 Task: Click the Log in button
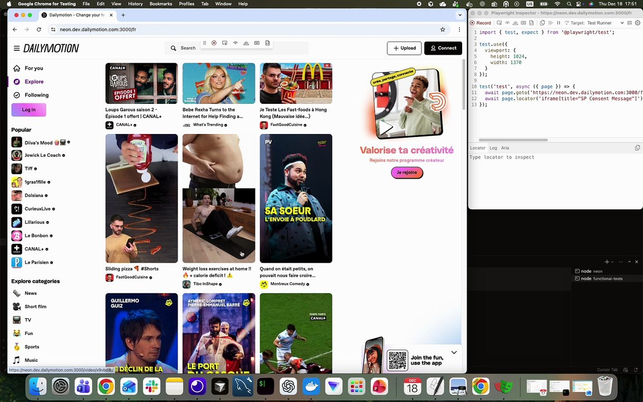[x=28, y=110]
